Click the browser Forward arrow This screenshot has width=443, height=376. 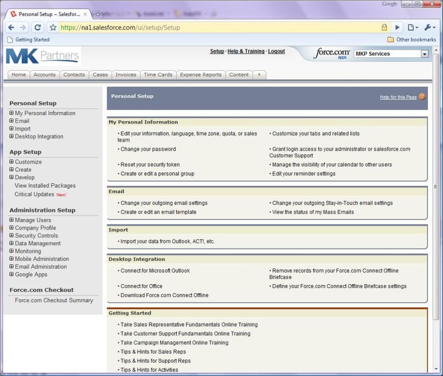click(x=23, y=27)
